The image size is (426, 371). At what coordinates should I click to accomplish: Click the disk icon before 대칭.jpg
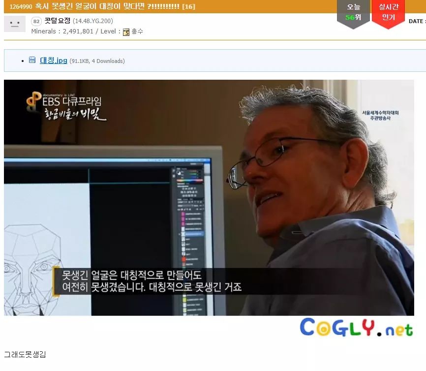[x=32, y=61]
